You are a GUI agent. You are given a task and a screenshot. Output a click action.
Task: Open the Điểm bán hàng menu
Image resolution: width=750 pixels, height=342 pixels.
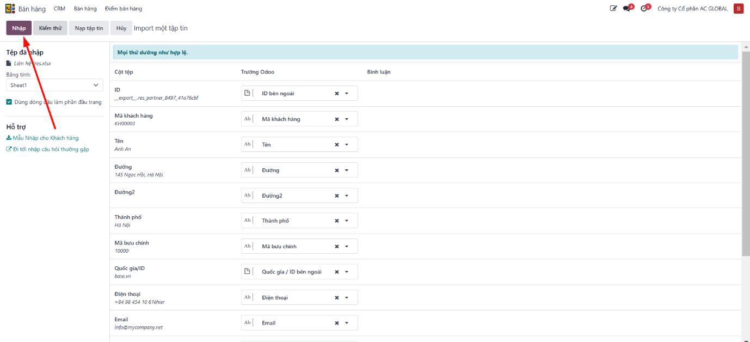(x=124, y=9)
